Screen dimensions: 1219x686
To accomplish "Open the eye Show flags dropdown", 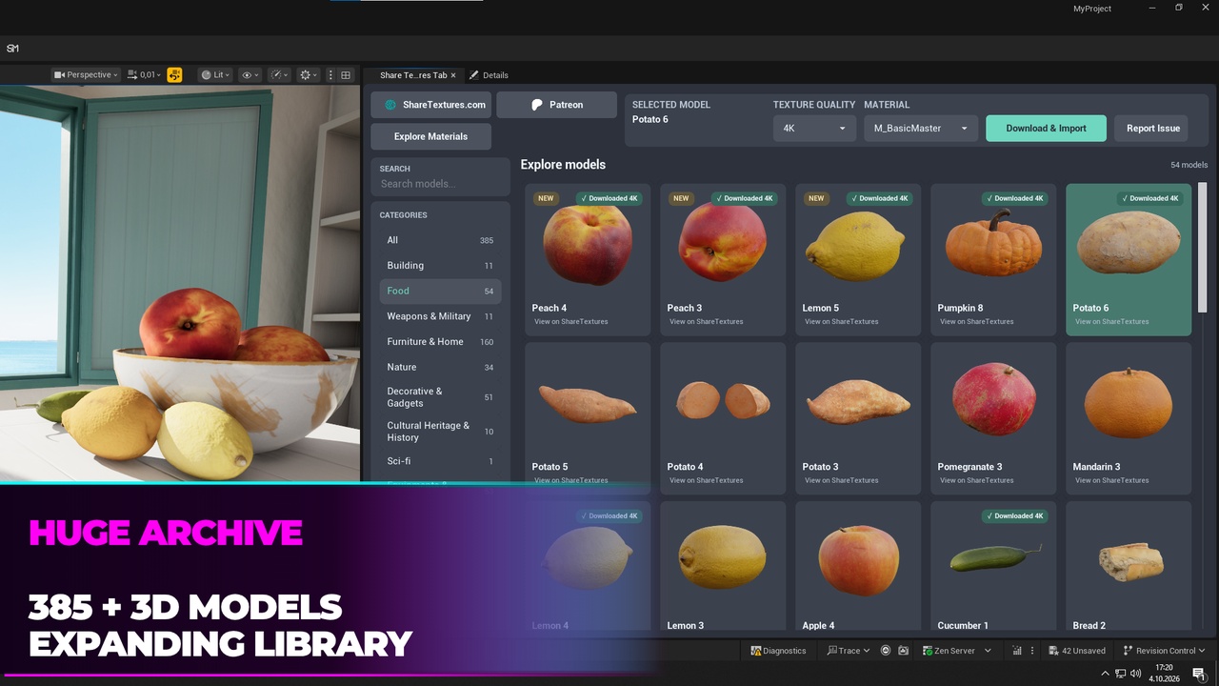I will tap(250, 74).
